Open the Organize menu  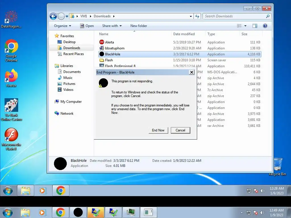[x=62, y=26]
